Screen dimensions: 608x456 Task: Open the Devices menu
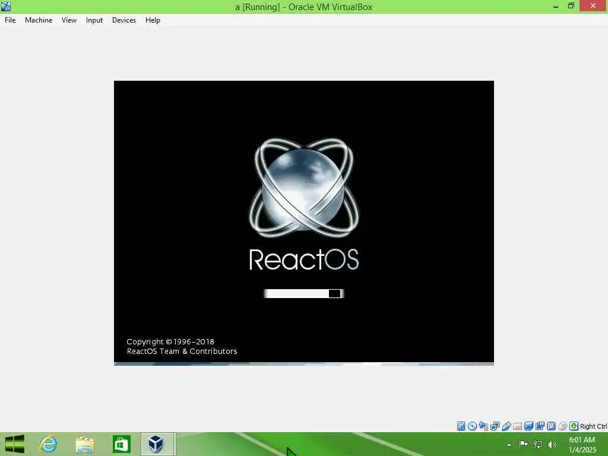point(123,20)
